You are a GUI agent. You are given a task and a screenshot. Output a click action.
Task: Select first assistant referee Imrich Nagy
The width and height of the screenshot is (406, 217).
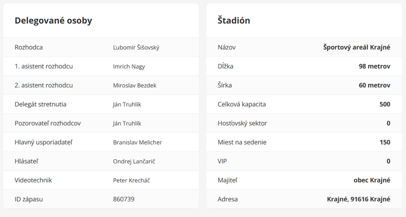[129, 66]
